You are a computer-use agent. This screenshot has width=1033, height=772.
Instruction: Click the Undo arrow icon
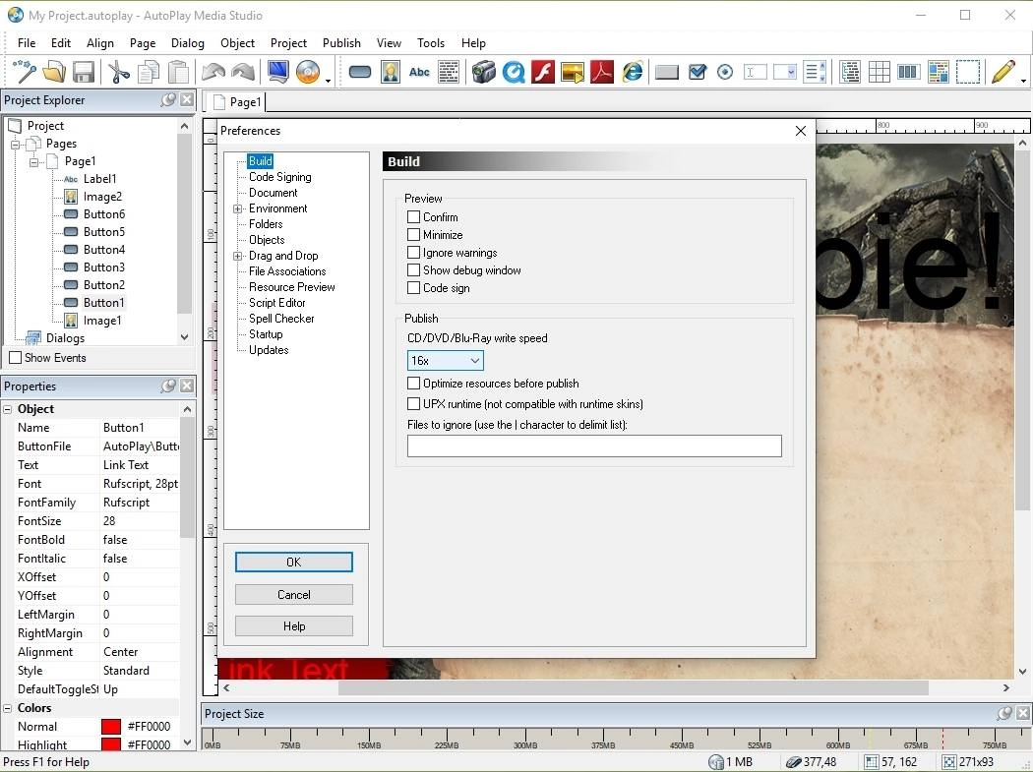[213, 72]
